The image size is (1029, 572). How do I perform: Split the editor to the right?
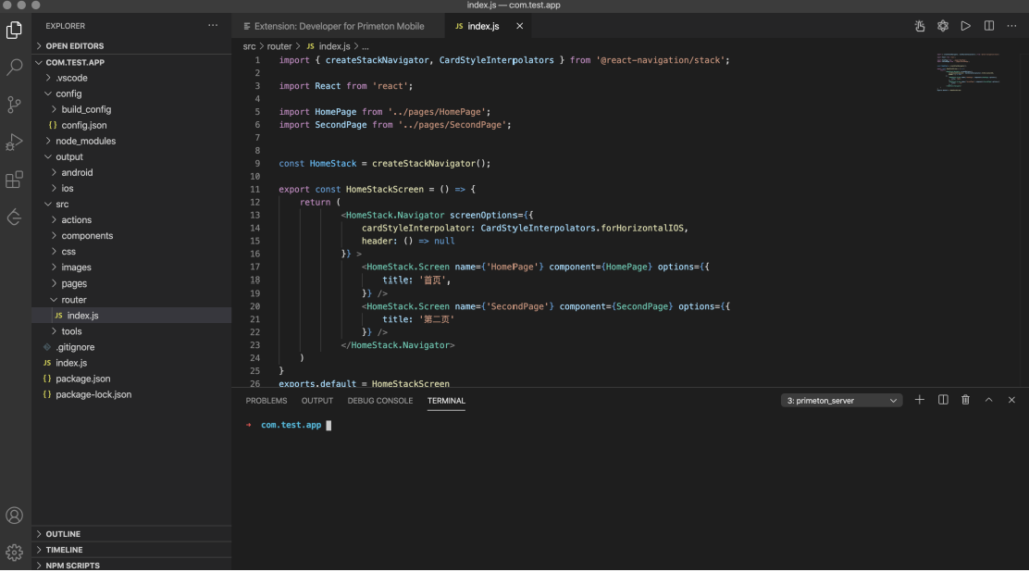coord(988,26)
